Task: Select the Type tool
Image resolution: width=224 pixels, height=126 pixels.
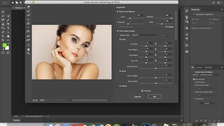Action: (8, 28)
